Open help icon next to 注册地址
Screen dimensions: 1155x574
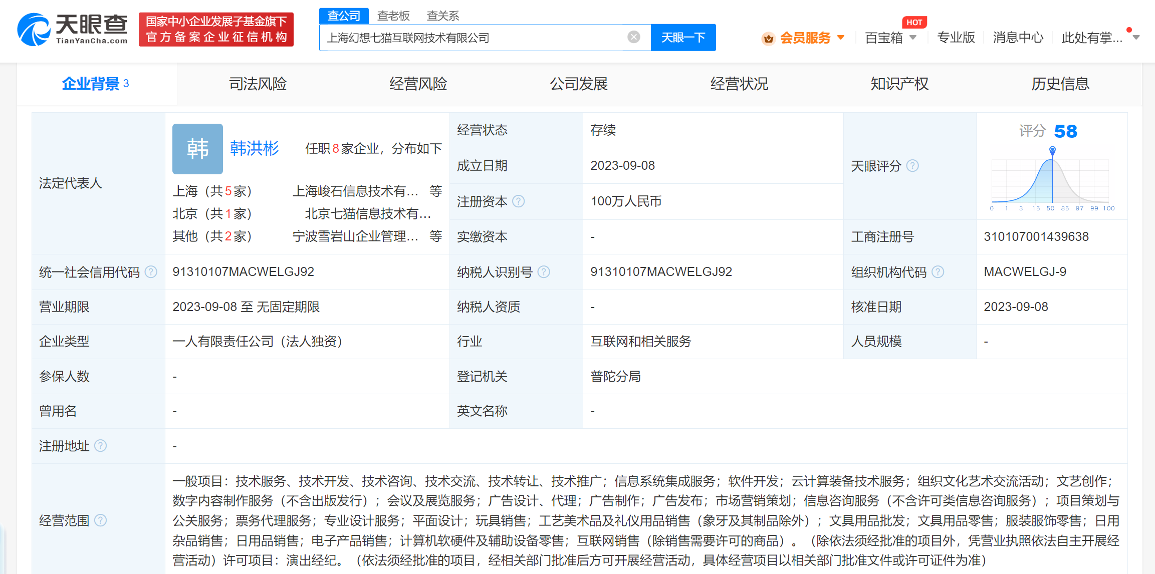coord(100,446)
